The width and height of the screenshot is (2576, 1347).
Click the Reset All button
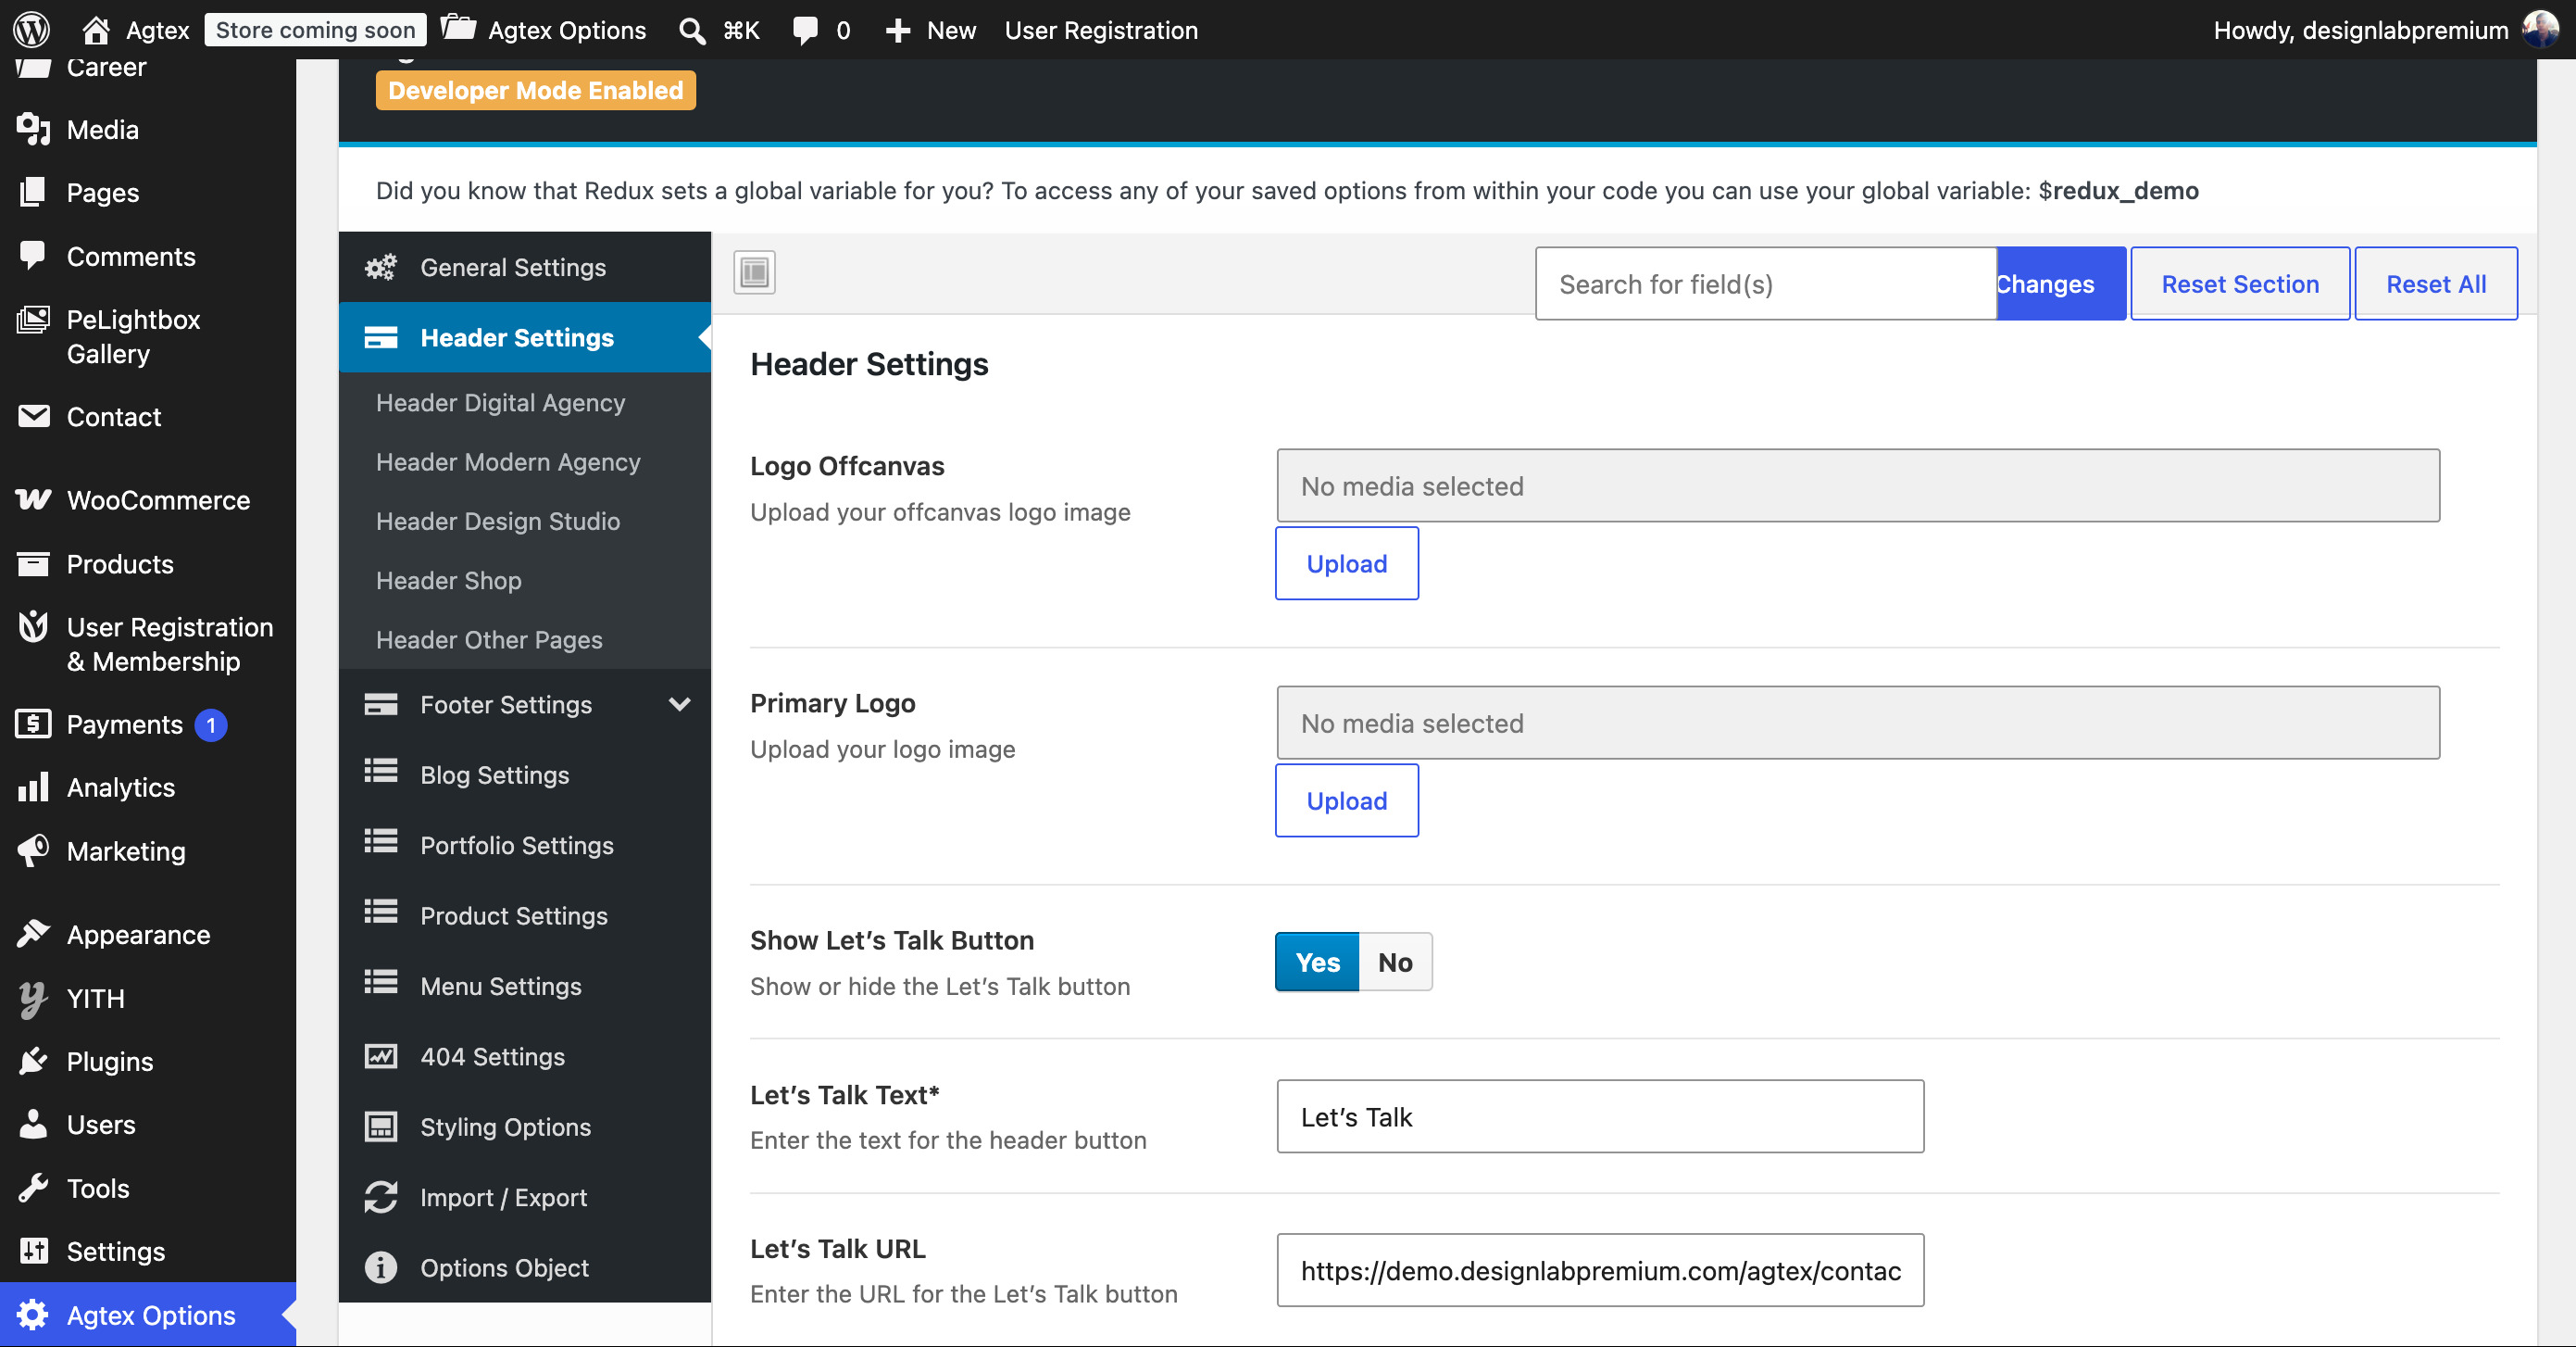(x=2436, y=284)
